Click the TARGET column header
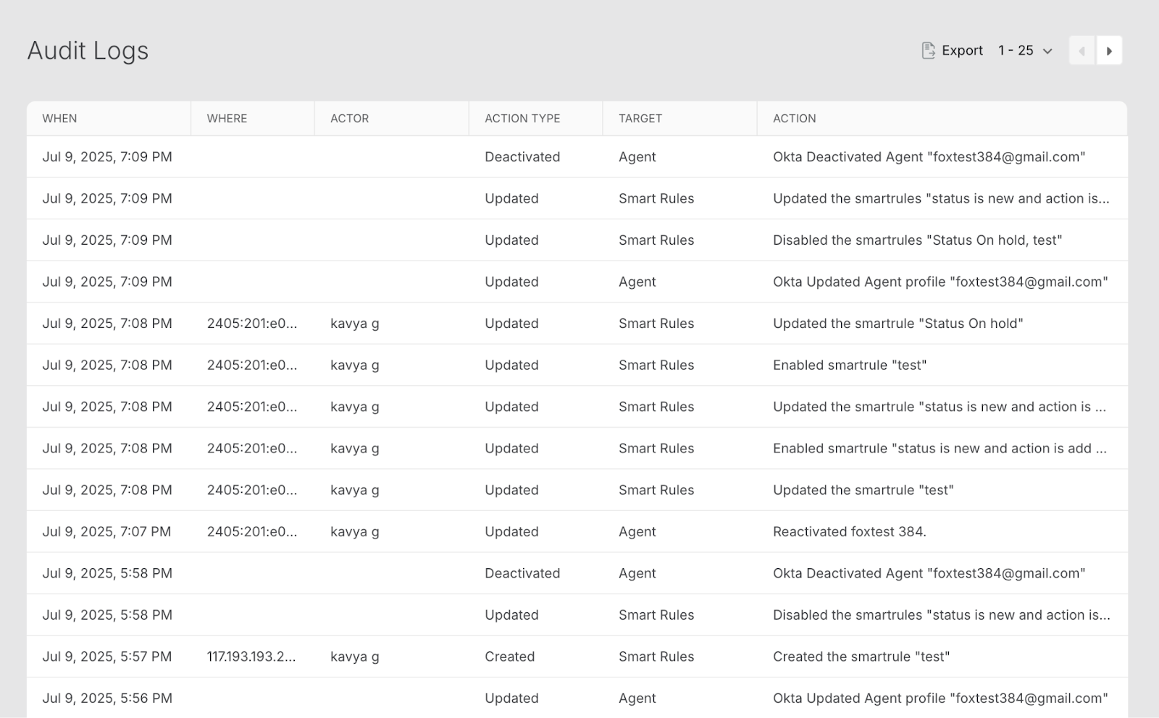Image resolution: width=1159 pixels, height=718 pixels. tap(640, 119)
